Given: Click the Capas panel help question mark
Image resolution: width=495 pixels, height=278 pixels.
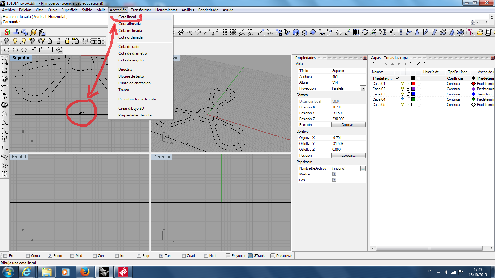Looking at the screenshot, I should pos(425,64).
